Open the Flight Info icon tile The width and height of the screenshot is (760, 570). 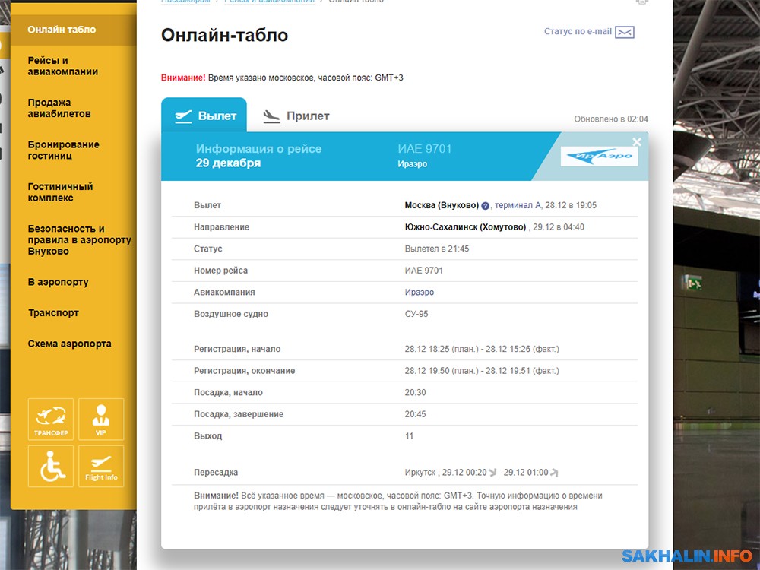click(101, 466)
